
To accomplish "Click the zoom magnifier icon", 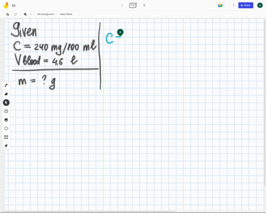I will coord(25,14).
